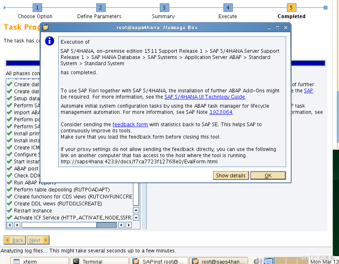
Task: Click the phase list vertical scrollbar up arrow
Action: [x=136, y=210]
